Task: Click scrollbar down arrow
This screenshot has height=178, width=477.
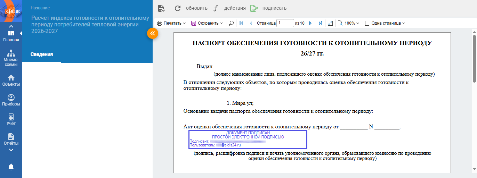Action: click(x=475, y=170)
